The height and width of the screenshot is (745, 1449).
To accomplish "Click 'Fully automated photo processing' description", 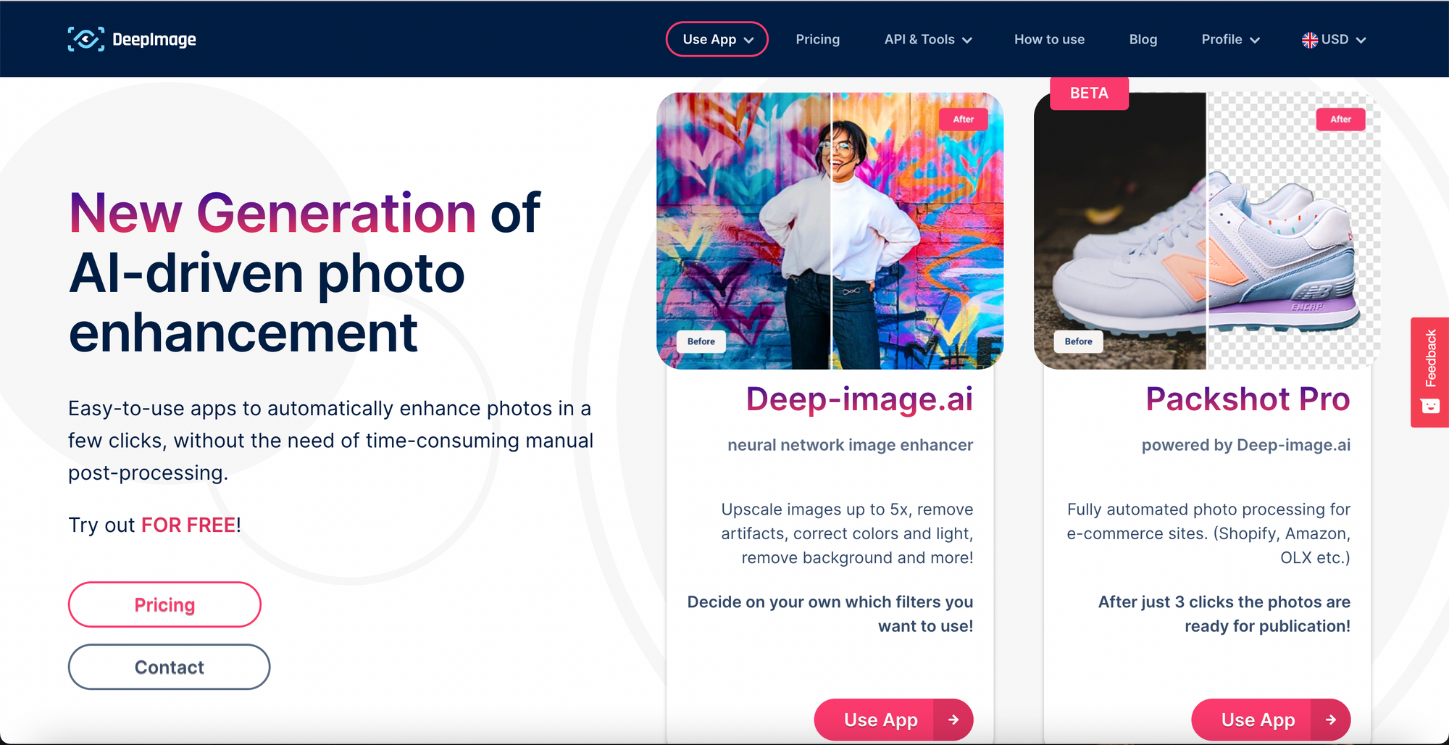I will pos(1208,533).
